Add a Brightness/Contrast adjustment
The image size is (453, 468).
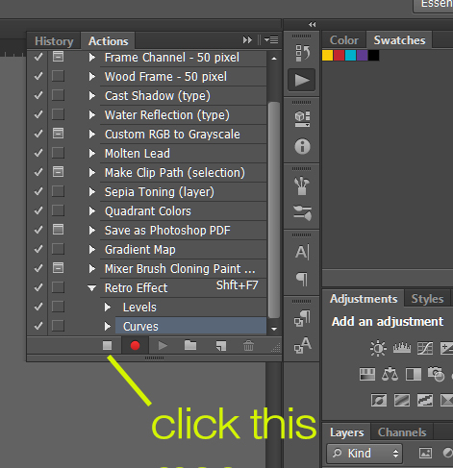[378, 348]
